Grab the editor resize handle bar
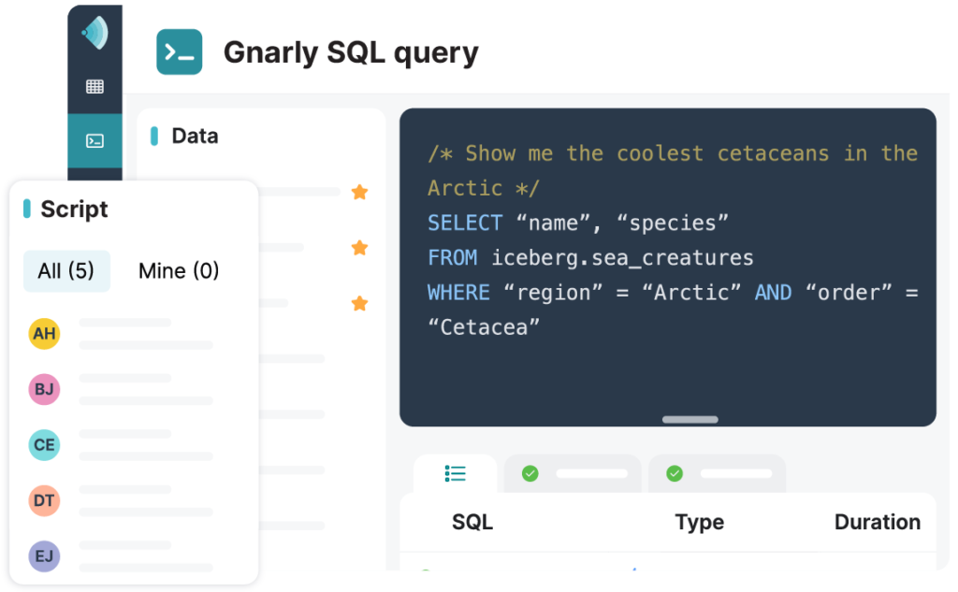 pos(690,420)
